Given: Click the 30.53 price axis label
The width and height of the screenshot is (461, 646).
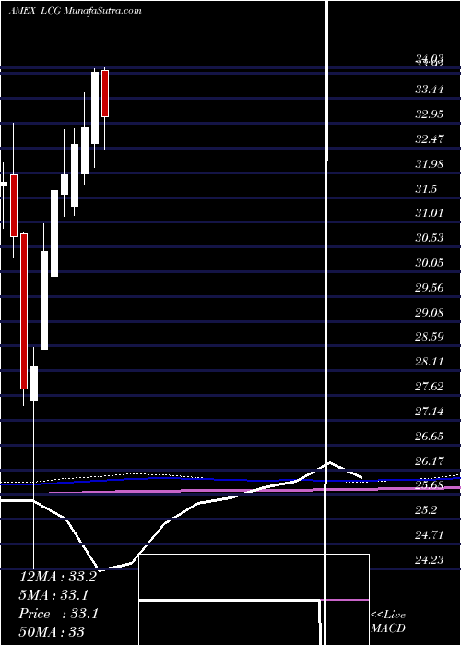Looking at the screenshot, I should (430, 238).
